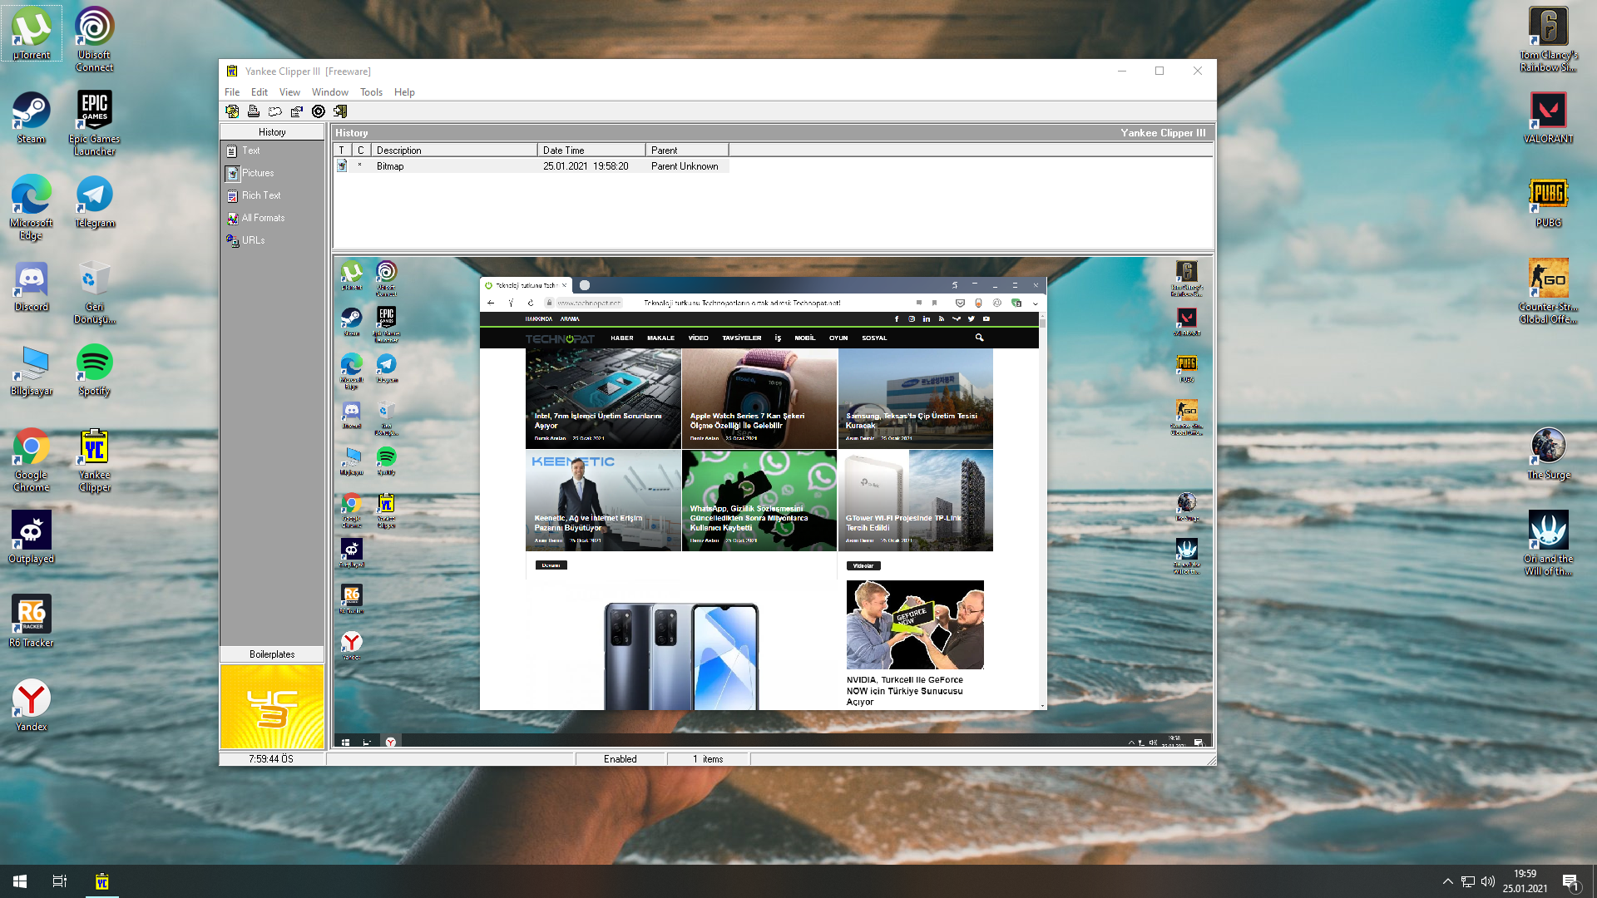Image resolution: width=1597 pixels, height=898 pixels.
Task: Select the Pictures history category
Action: click(257, 173)
